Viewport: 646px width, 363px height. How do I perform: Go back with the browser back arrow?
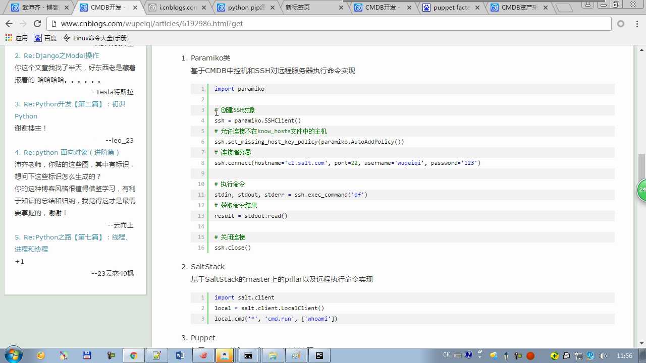tap(9, 24)
